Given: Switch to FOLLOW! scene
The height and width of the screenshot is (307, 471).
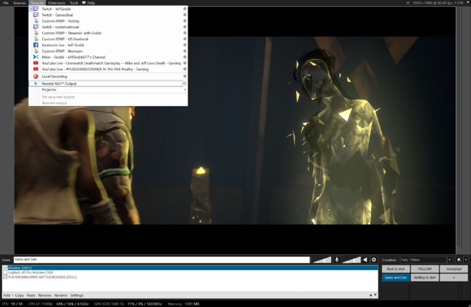Looking at the screenshot, I should click(425, 269).
